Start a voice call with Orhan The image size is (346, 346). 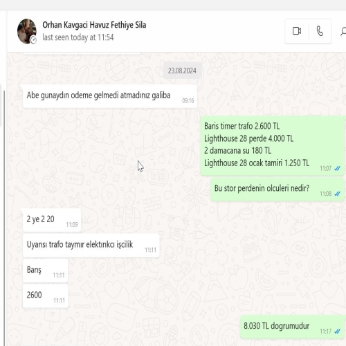click(x=320, y=31)
